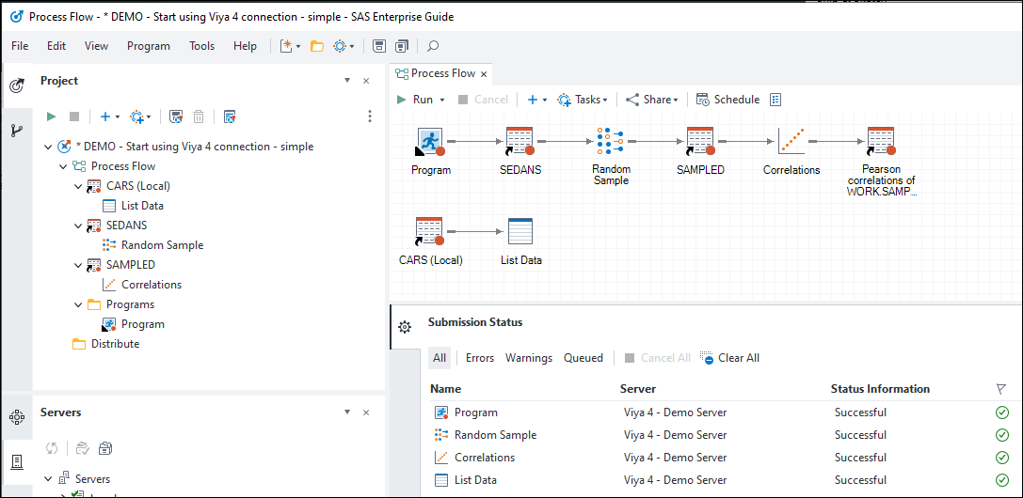This screenshot has width=1023, height=498.
Task: Click the green run icon in the Project pane
Action: click(52, 117)
